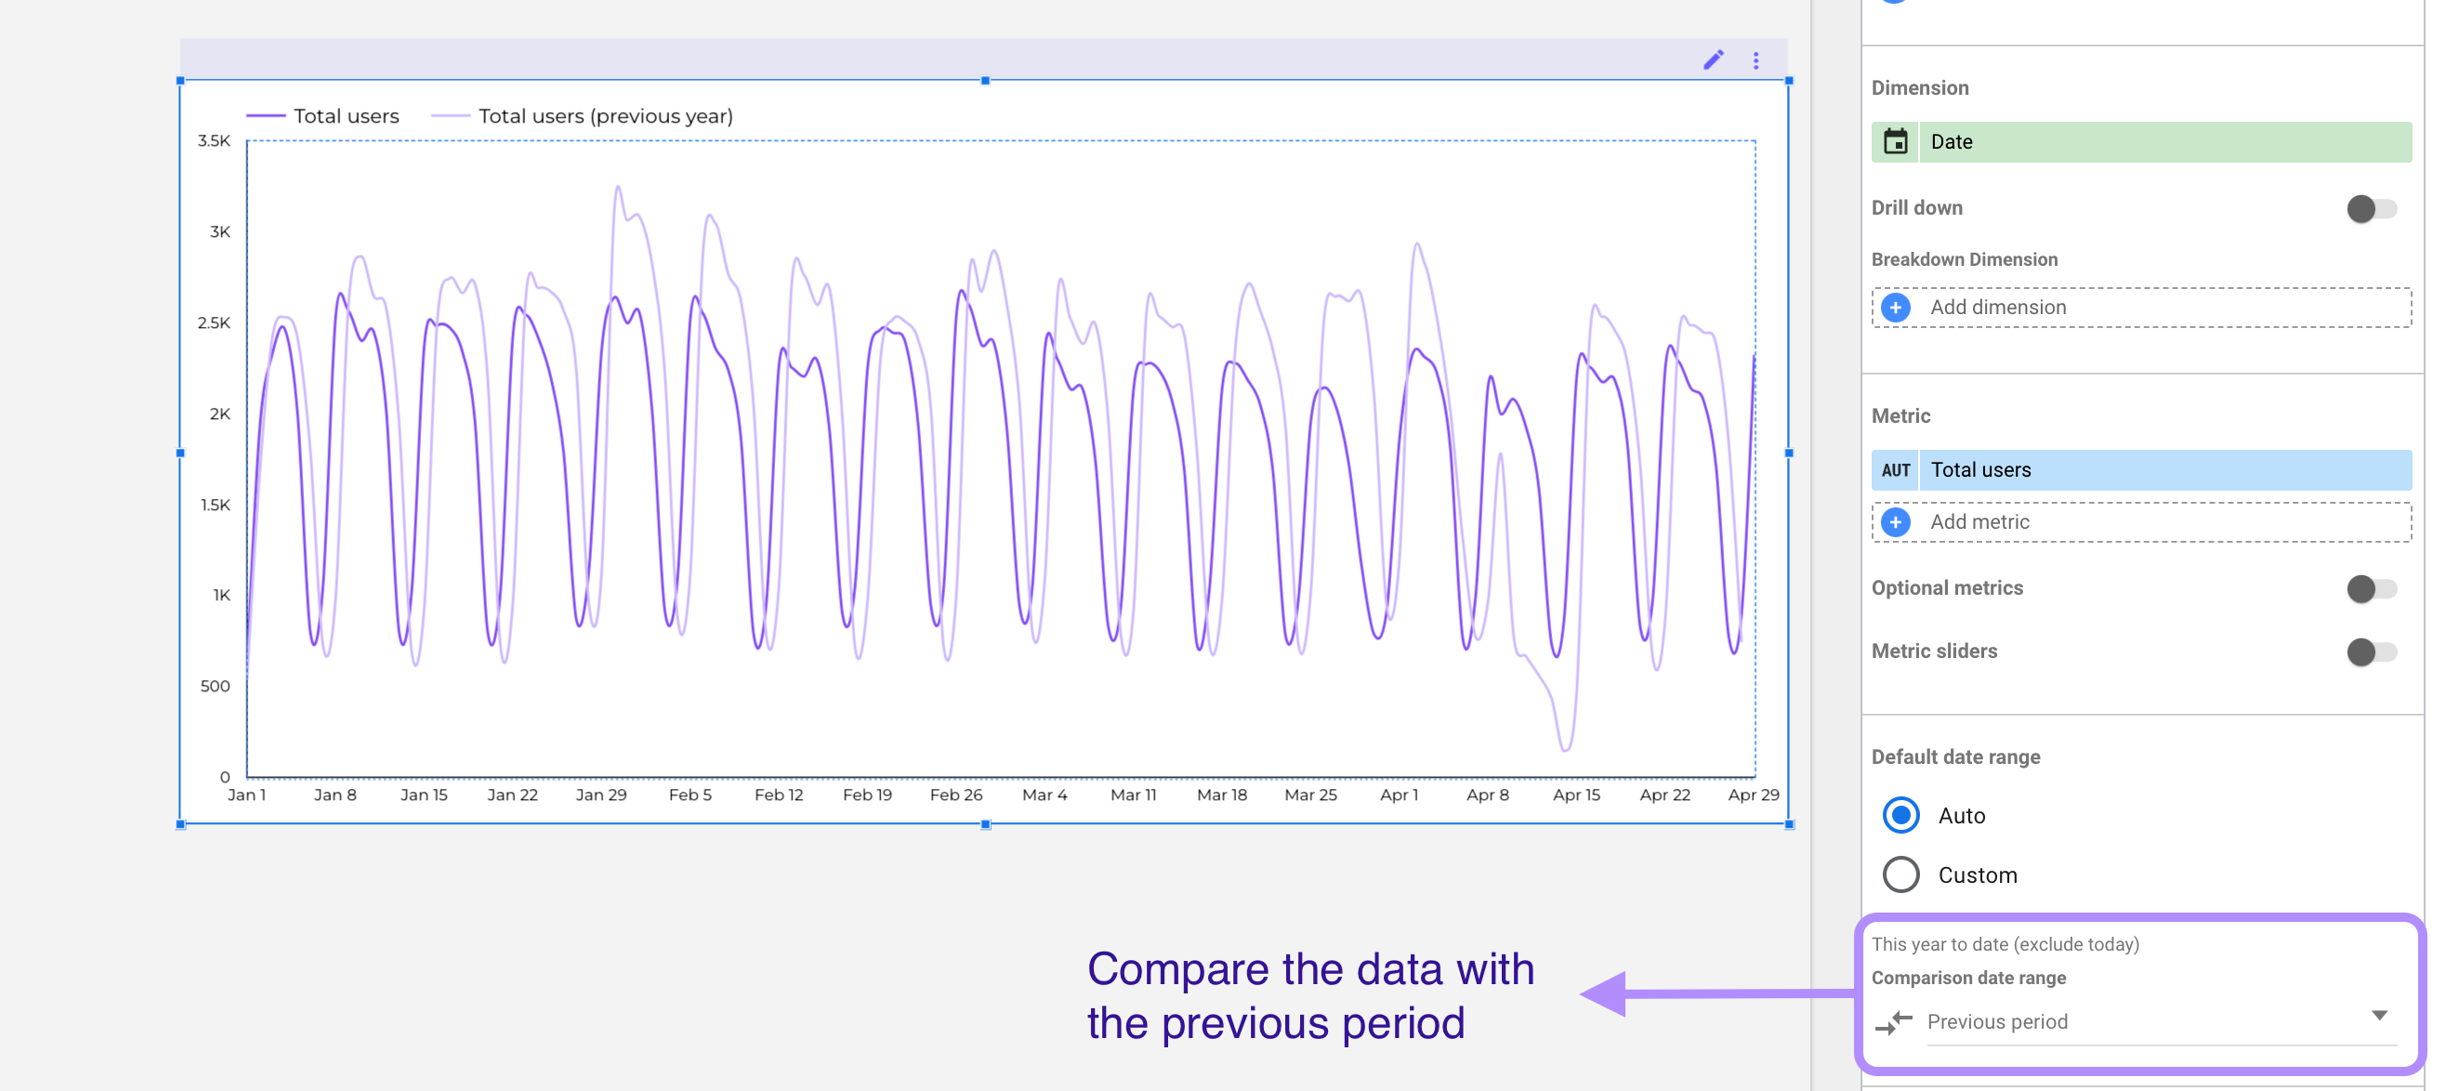
Task: Open the Previous period comparison dropdown
Action: click(x=2161, y=1021)
